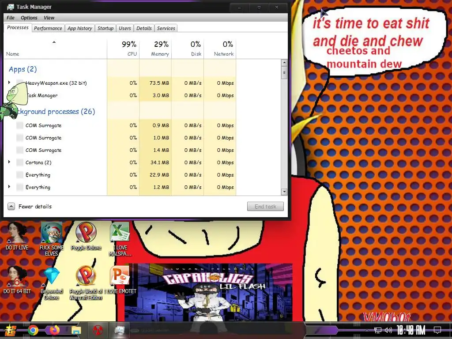
Task: Select the Cortana (2) process row
Action: (x=120, y=162)
